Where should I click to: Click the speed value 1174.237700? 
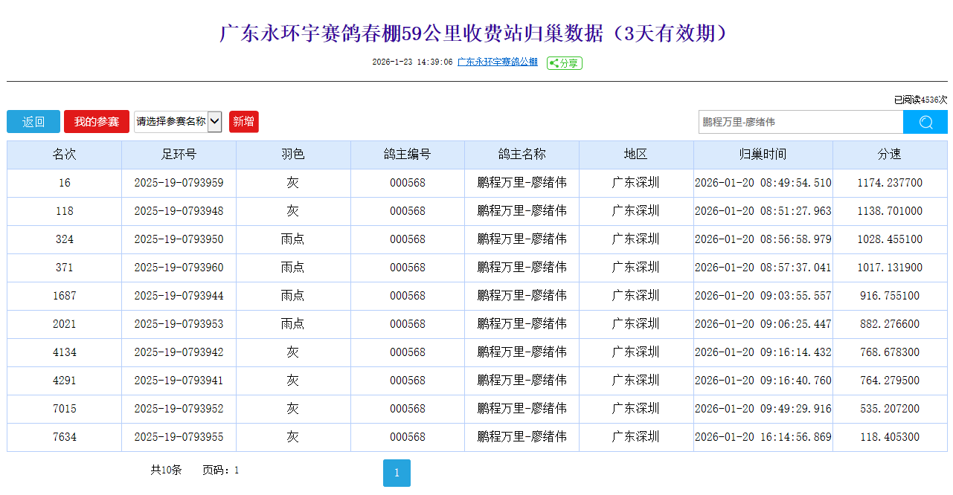889,183
